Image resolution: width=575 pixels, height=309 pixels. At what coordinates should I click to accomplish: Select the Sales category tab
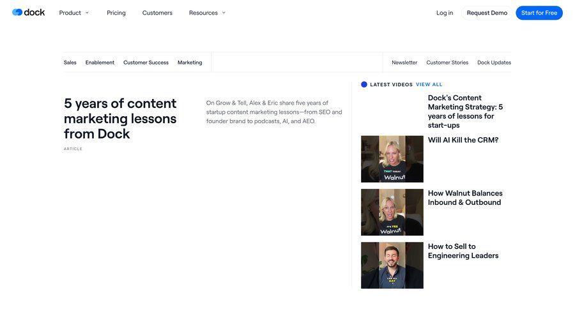coord(70,63)
